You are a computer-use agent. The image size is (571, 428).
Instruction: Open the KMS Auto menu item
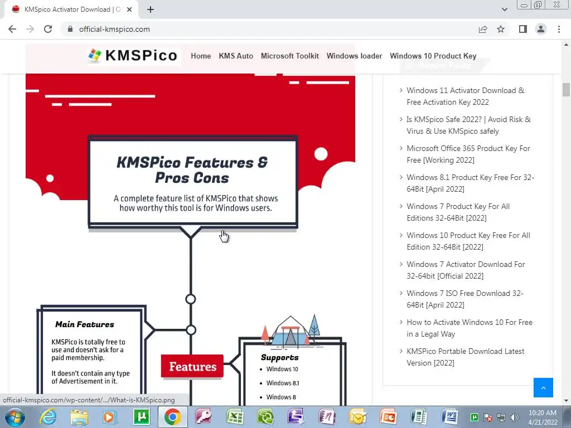tap(236, 56)
